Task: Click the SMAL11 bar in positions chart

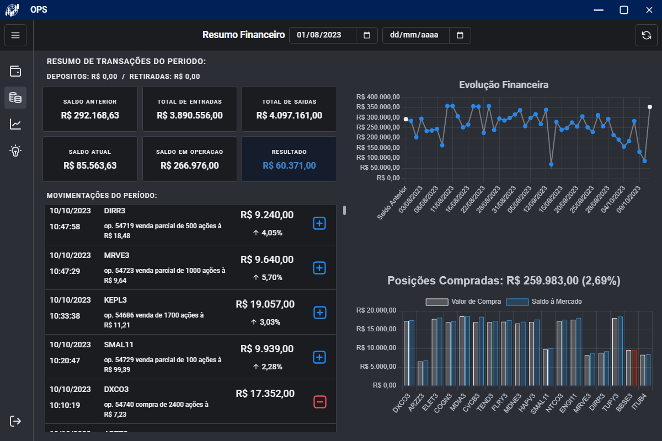Action: coord(548,367)
